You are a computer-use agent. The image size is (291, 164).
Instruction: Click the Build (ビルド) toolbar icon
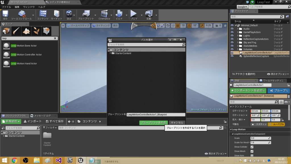point(119,15)
